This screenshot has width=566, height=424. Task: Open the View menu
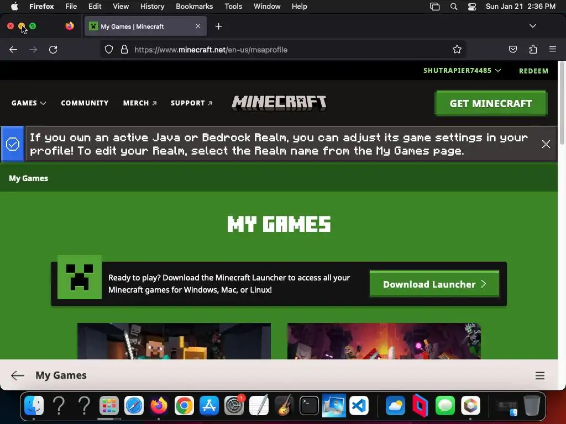coord(120,7)
